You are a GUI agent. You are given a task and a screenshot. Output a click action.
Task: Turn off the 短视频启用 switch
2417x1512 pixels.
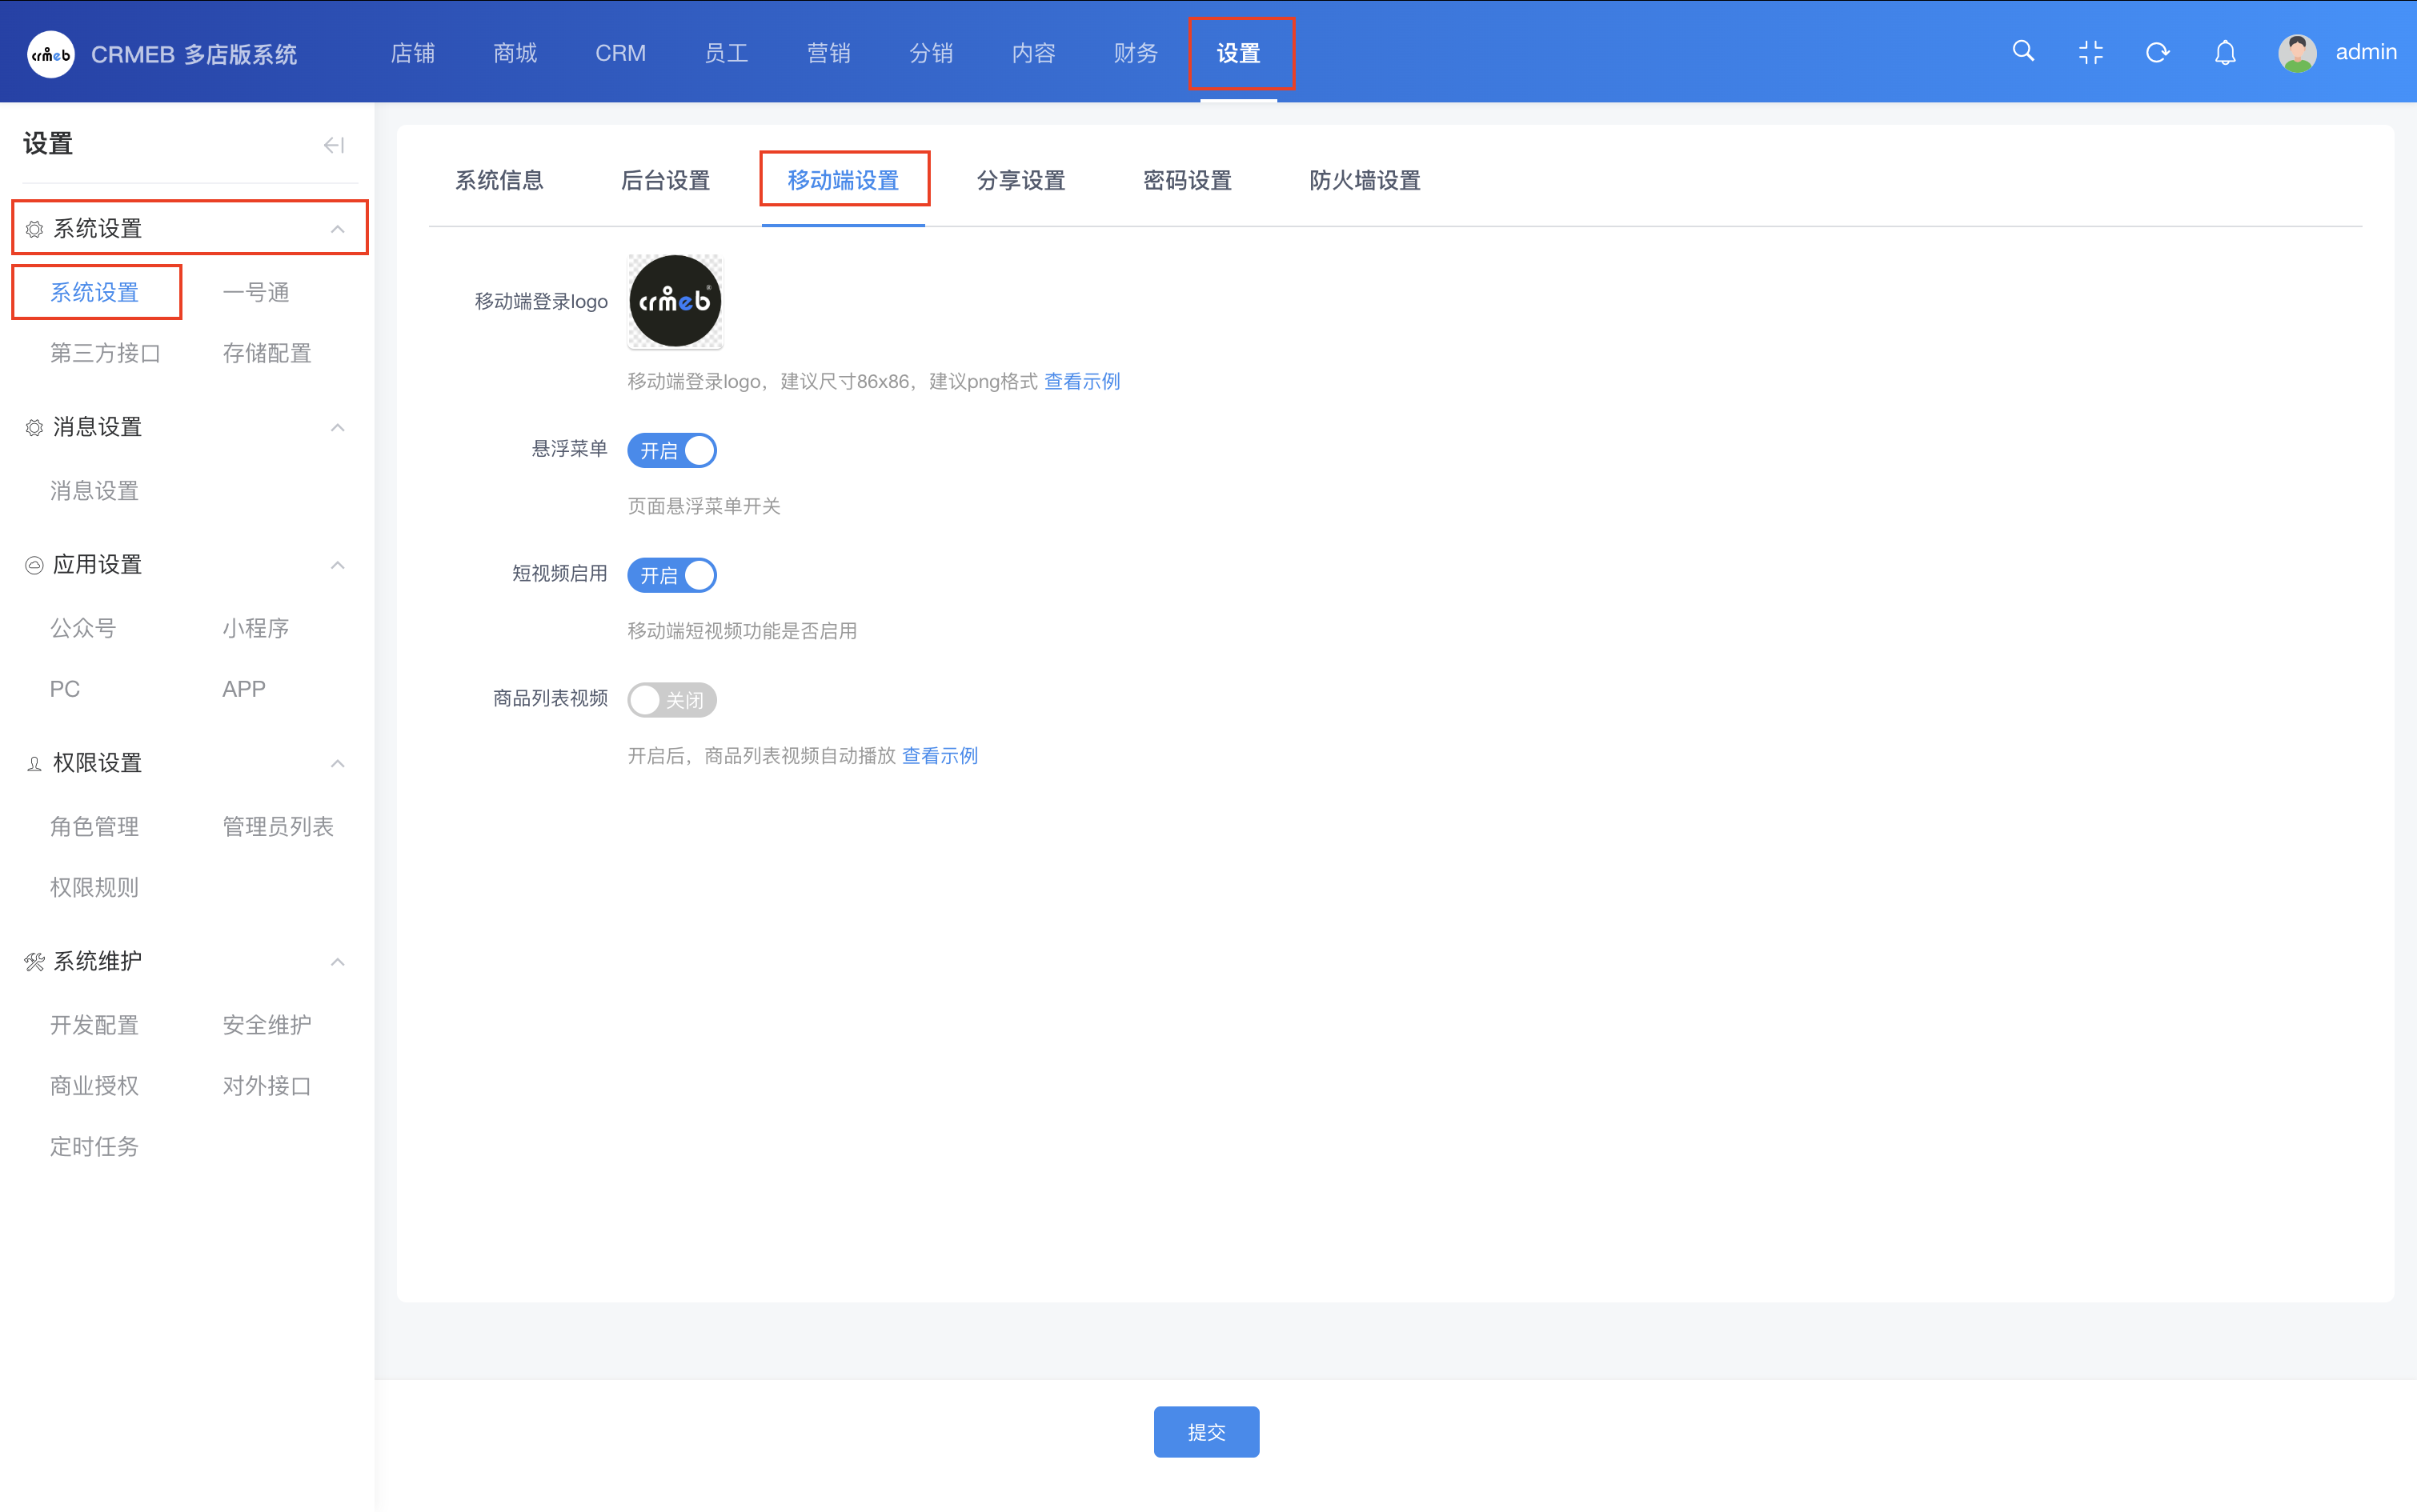click(x=672, y=575)
